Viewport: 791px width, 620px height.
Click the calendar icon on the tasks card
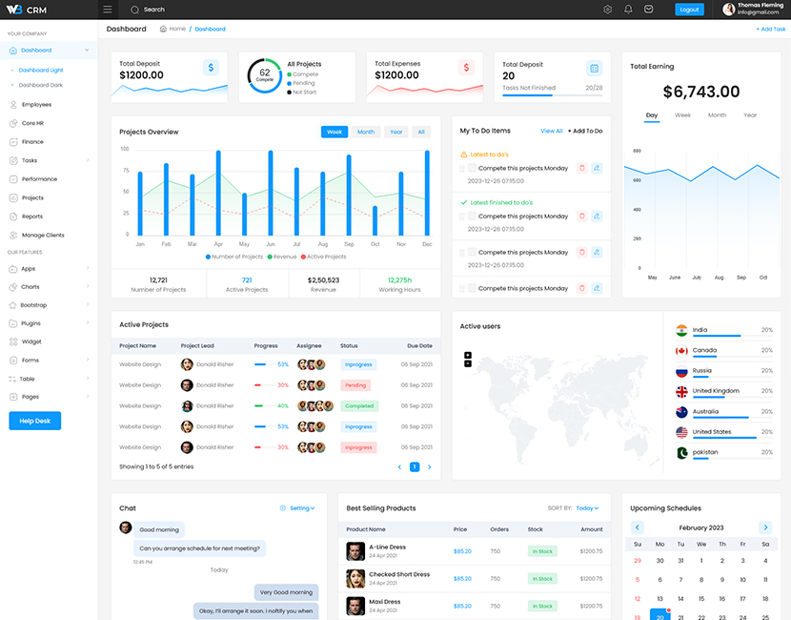point(595,68)
